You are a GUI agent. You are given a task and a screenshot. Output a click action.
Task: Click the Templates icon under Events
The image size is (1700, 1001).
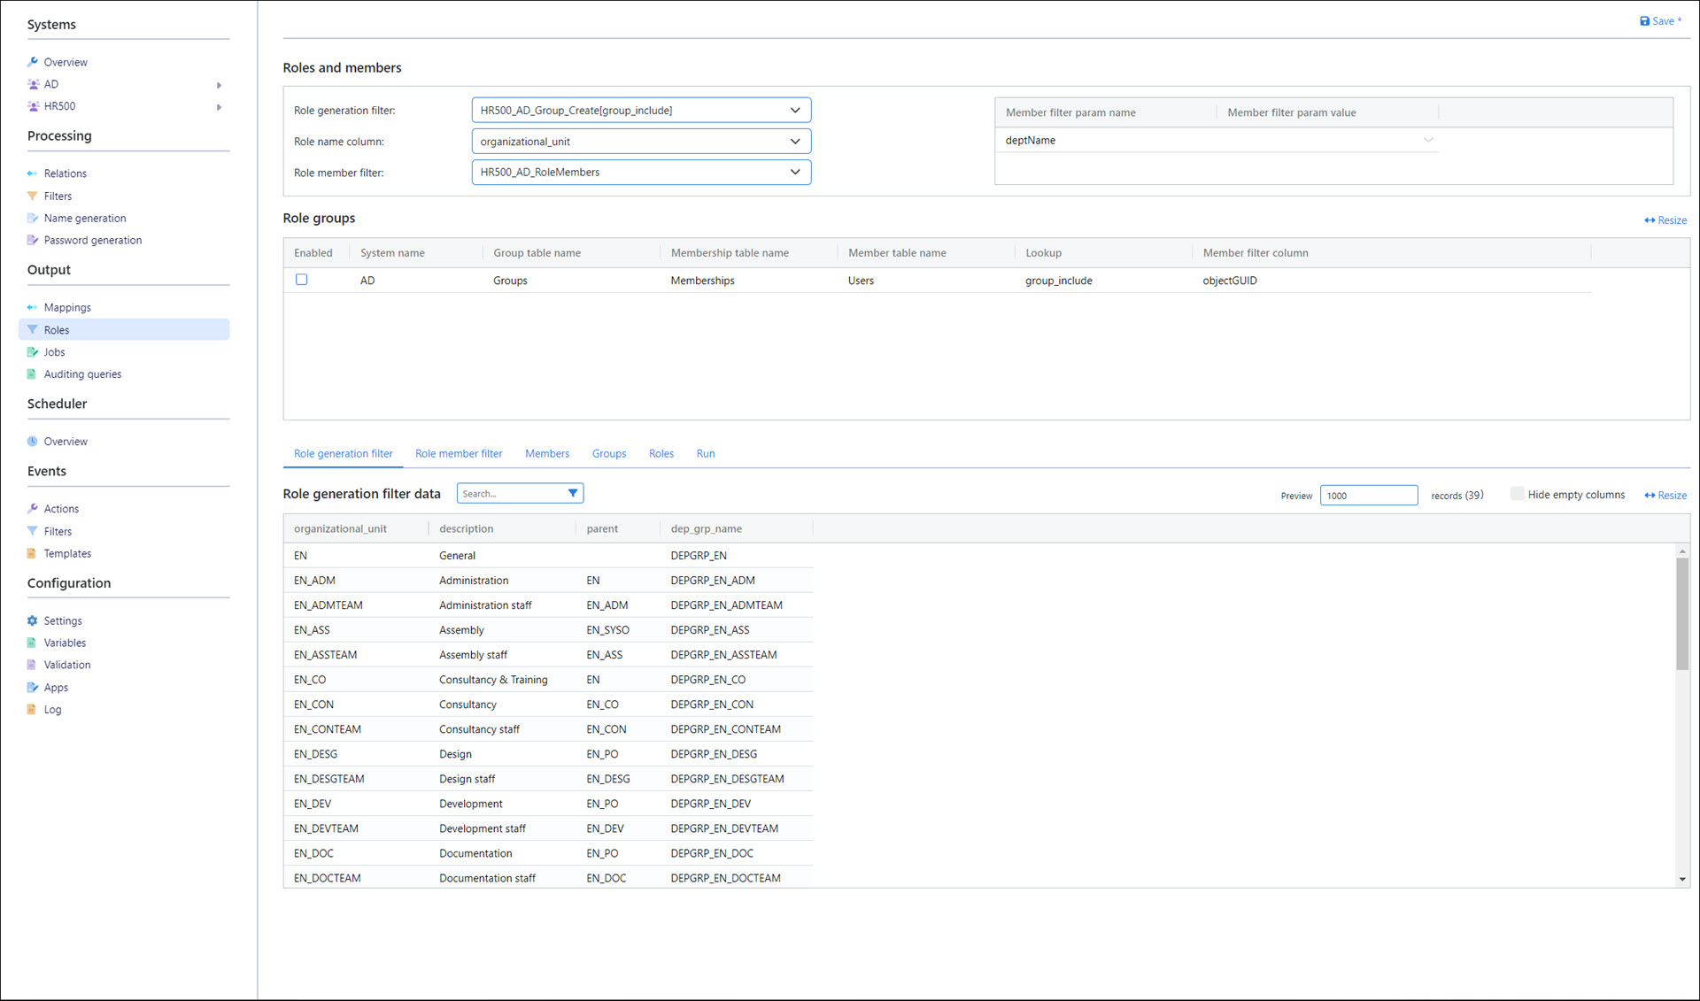[33, 554]
